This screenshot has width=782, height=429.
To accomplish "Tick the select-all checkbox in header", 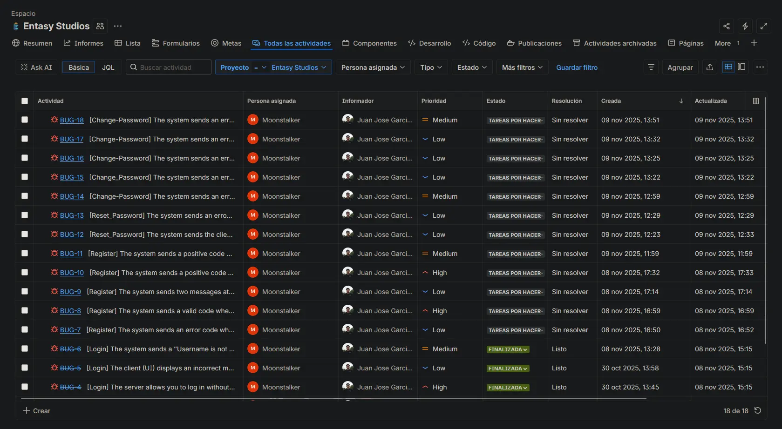I will tap(25, 101).
